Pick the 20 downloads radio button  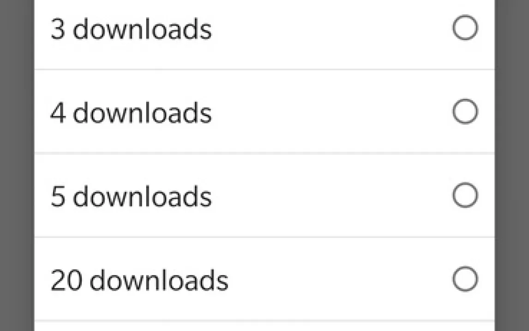pos(465,279)
